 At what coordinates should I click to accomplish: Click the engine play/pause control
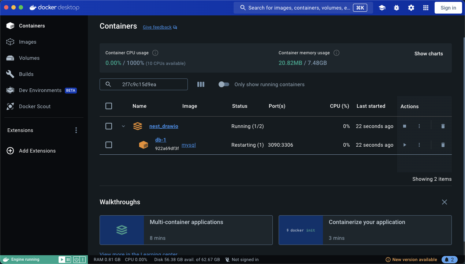(65, 260)
